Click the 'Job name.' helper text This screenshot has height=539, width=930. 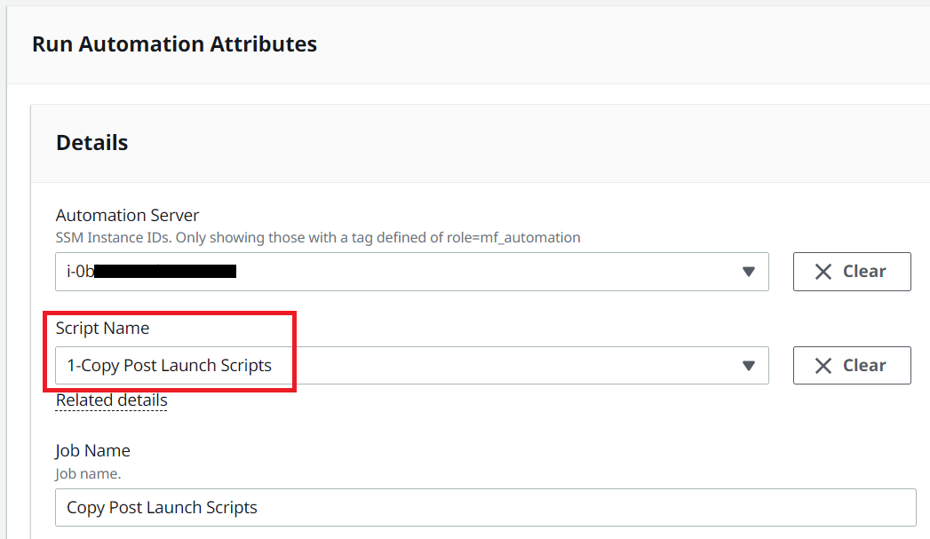tap(88, 474)
